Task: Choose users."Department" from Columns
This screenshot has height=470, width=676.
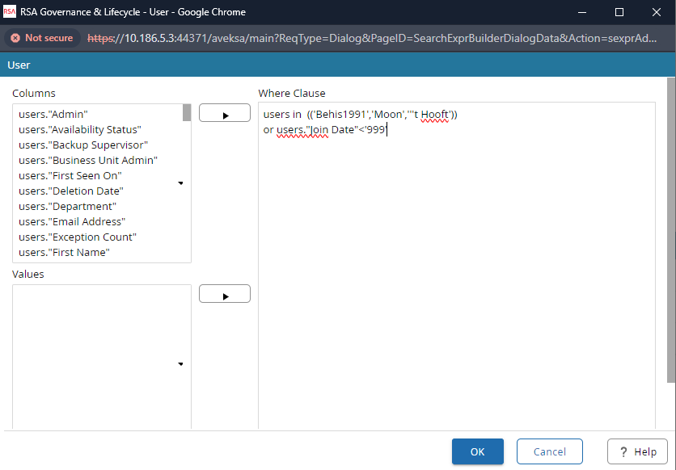Action: [66, 207]
